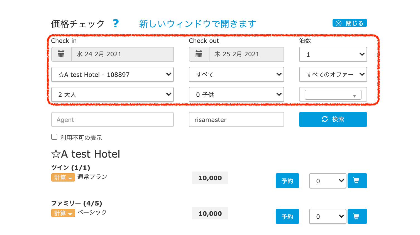Click the Check in calendar icon
The height and width of the screenshot is (235, 420).
pyautogui.click(x=61, y=54)
